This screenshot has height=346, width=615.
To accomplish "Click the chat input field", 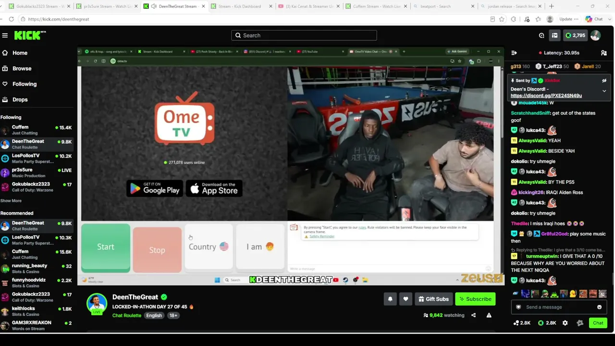I will 559,307.
